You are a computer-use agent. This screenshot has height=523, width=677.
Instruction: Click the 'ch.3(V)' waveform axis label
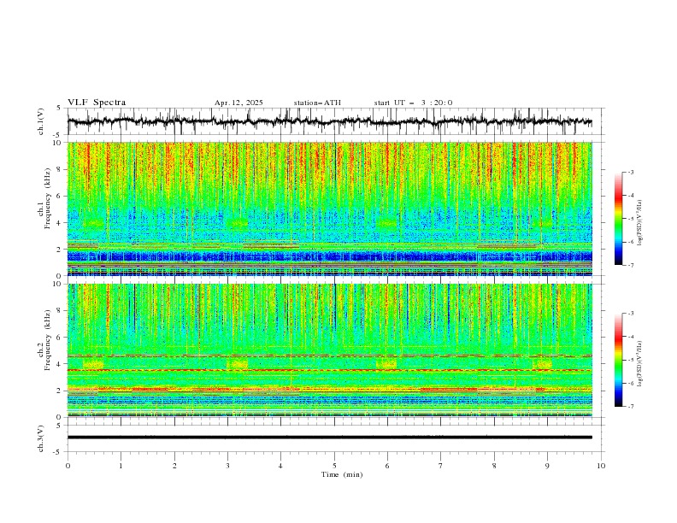pos(41,438)
